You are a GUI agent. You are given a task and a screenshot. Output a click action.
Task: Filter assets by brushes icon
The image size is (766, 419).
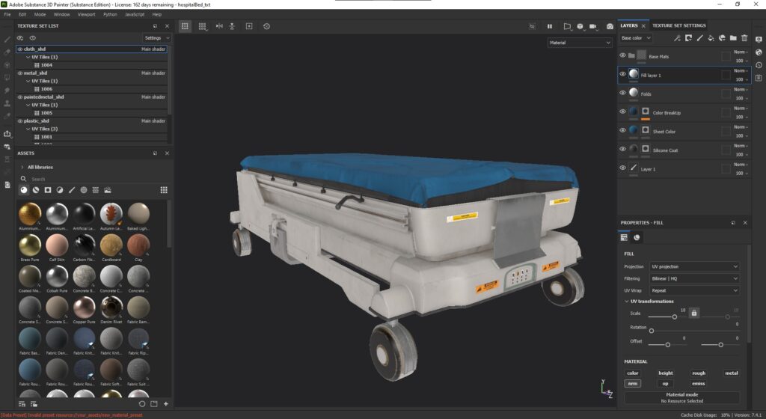tap(72, 190)
